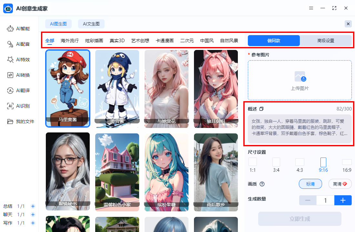Select the 真实3D category
Image resolution: width=355 pixels, height=232 pixels.
117,41
